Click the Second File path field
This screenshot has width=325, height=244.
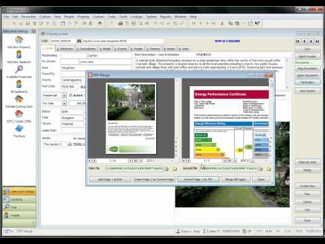coord(229,169)
